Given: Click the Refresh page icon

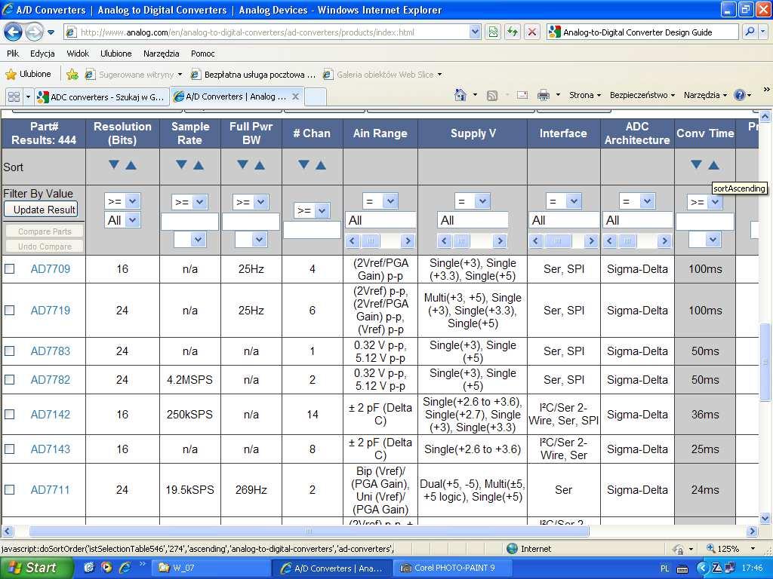Looking at the screenshot, I should click(x=513, y=32).
